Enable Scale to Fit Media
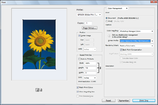This screenshot has height=105, width=158. (x=79, y=59)
